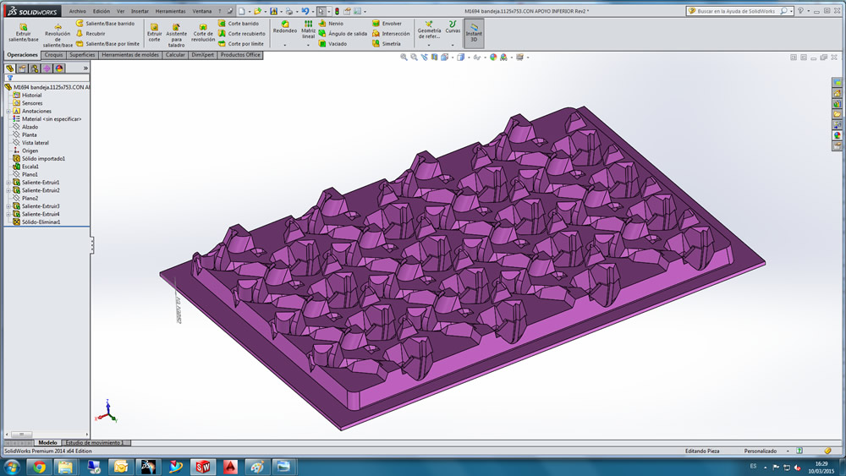This screenshot has width=846, height=476.
Task: Expand the manager panel tabs chevron
Action: pos(85,68)
